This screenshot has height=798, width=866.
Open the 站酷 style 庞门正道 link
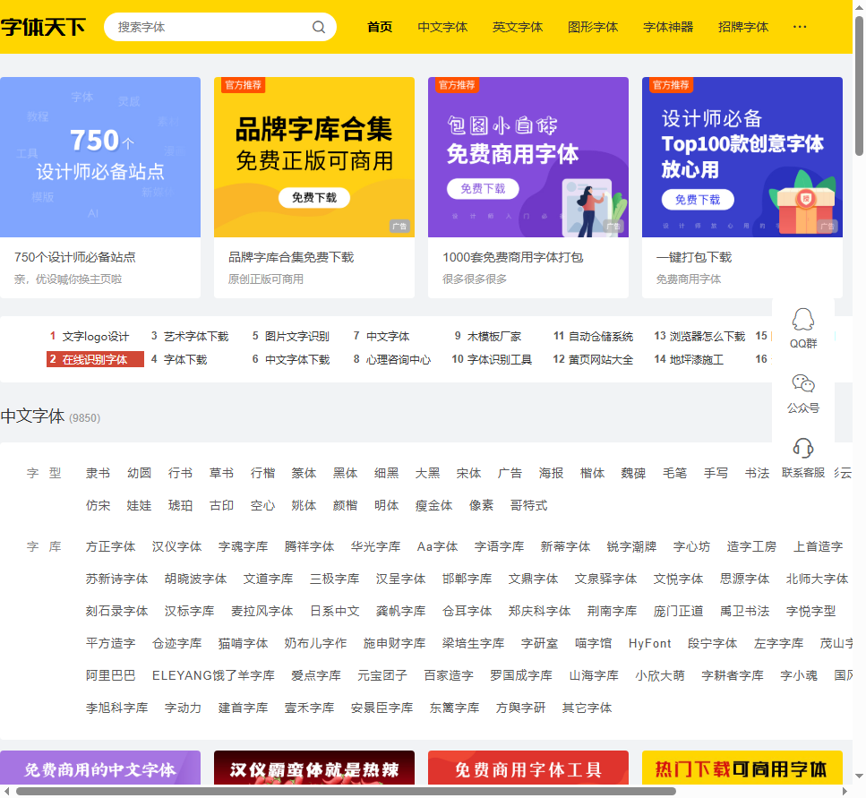(678, 612)
